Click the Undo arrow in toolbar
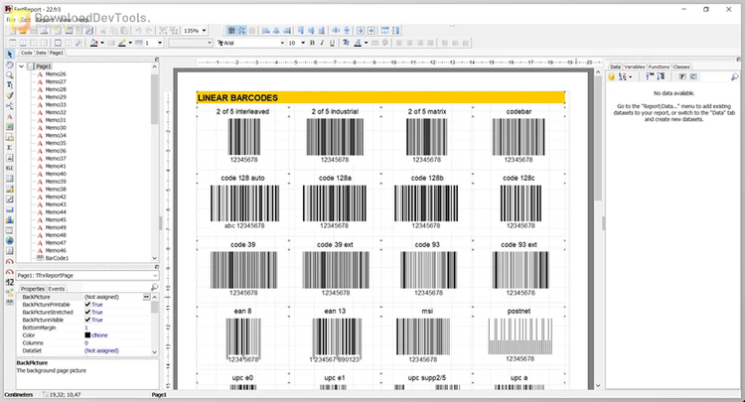Image resolution: width=745 pixels, height=402 pixels. pyautogui.click(x=138, y=31)
